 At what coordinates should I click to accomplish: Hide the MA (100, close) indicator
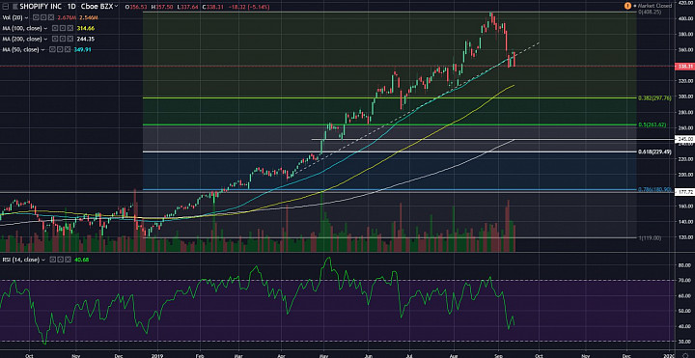pos(54,28)
